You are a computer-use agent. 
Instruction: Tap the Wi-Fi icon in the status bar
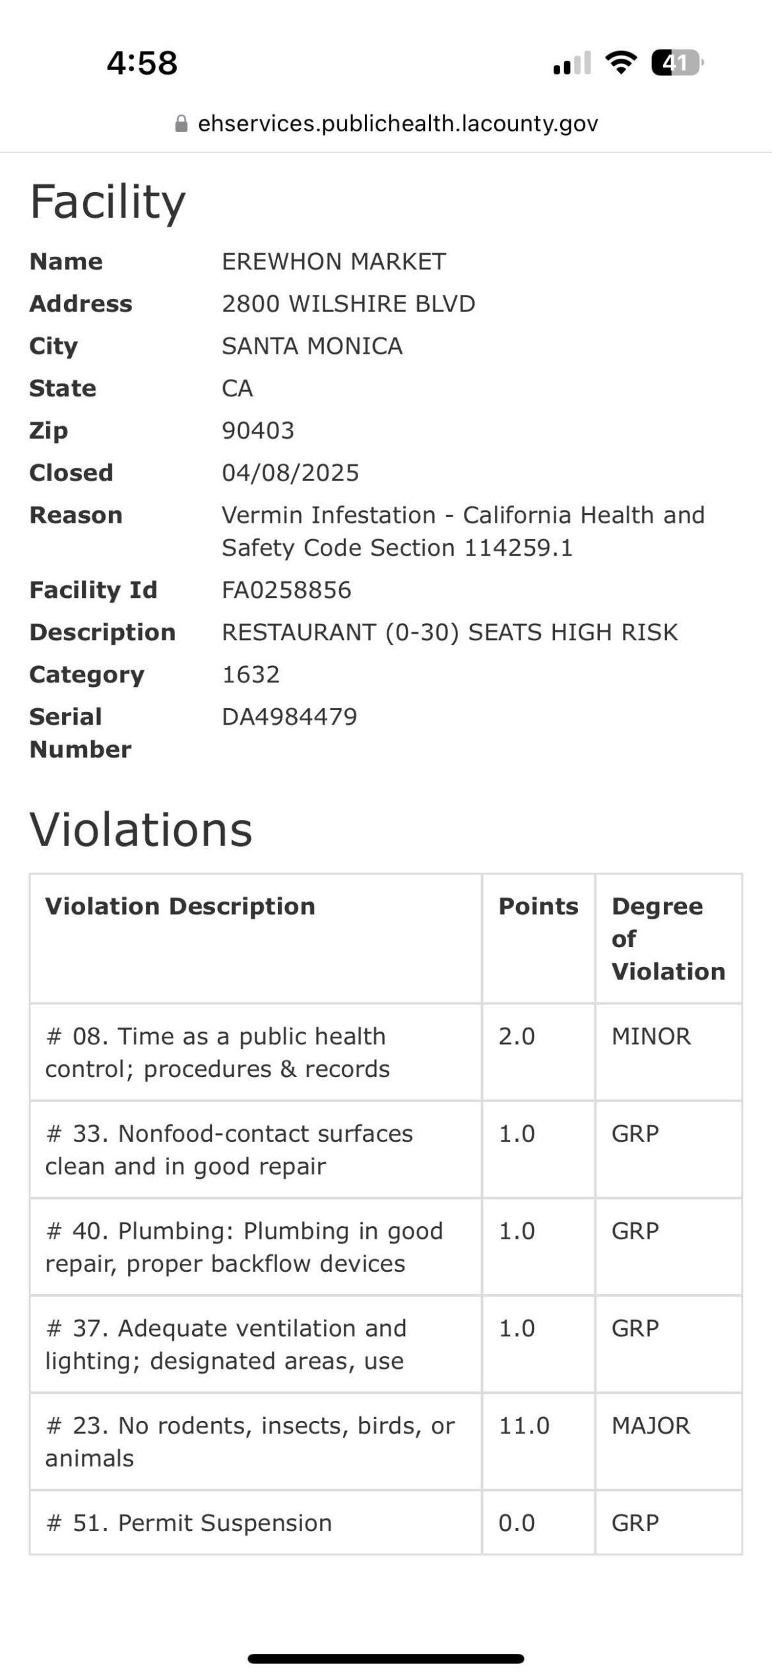click(x=619, y=63)
